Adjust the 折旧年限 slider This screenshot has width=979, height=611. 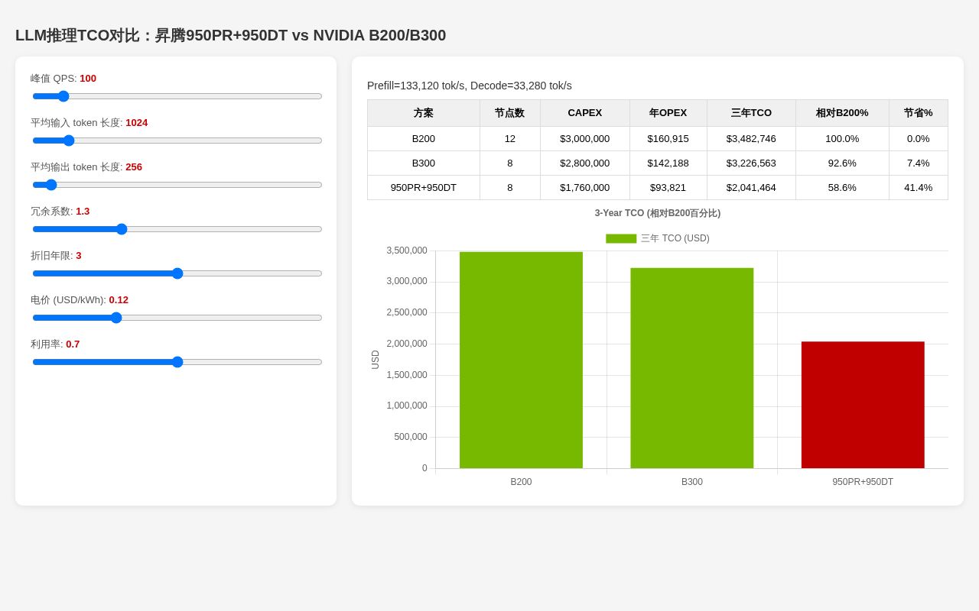[177, 273]
